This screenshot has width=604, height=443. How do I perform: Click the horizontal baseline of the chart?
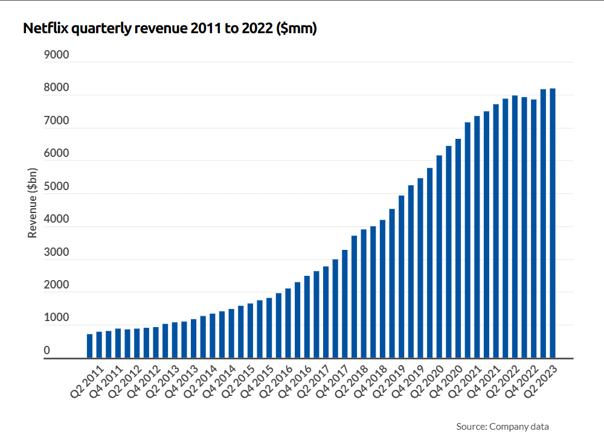[302, 357]
